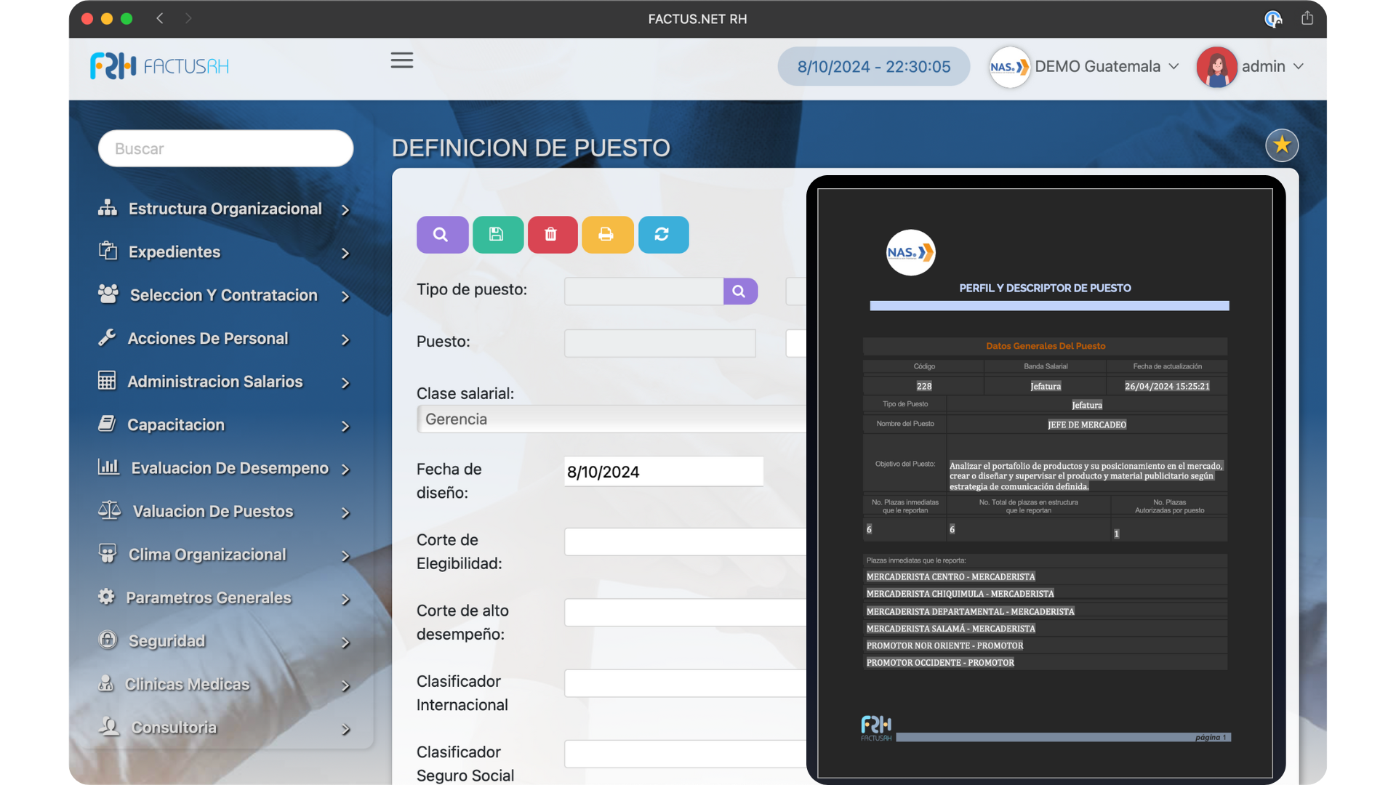
Task: Open Administracion Salarios menu item
Action: (x=214, y=382)
